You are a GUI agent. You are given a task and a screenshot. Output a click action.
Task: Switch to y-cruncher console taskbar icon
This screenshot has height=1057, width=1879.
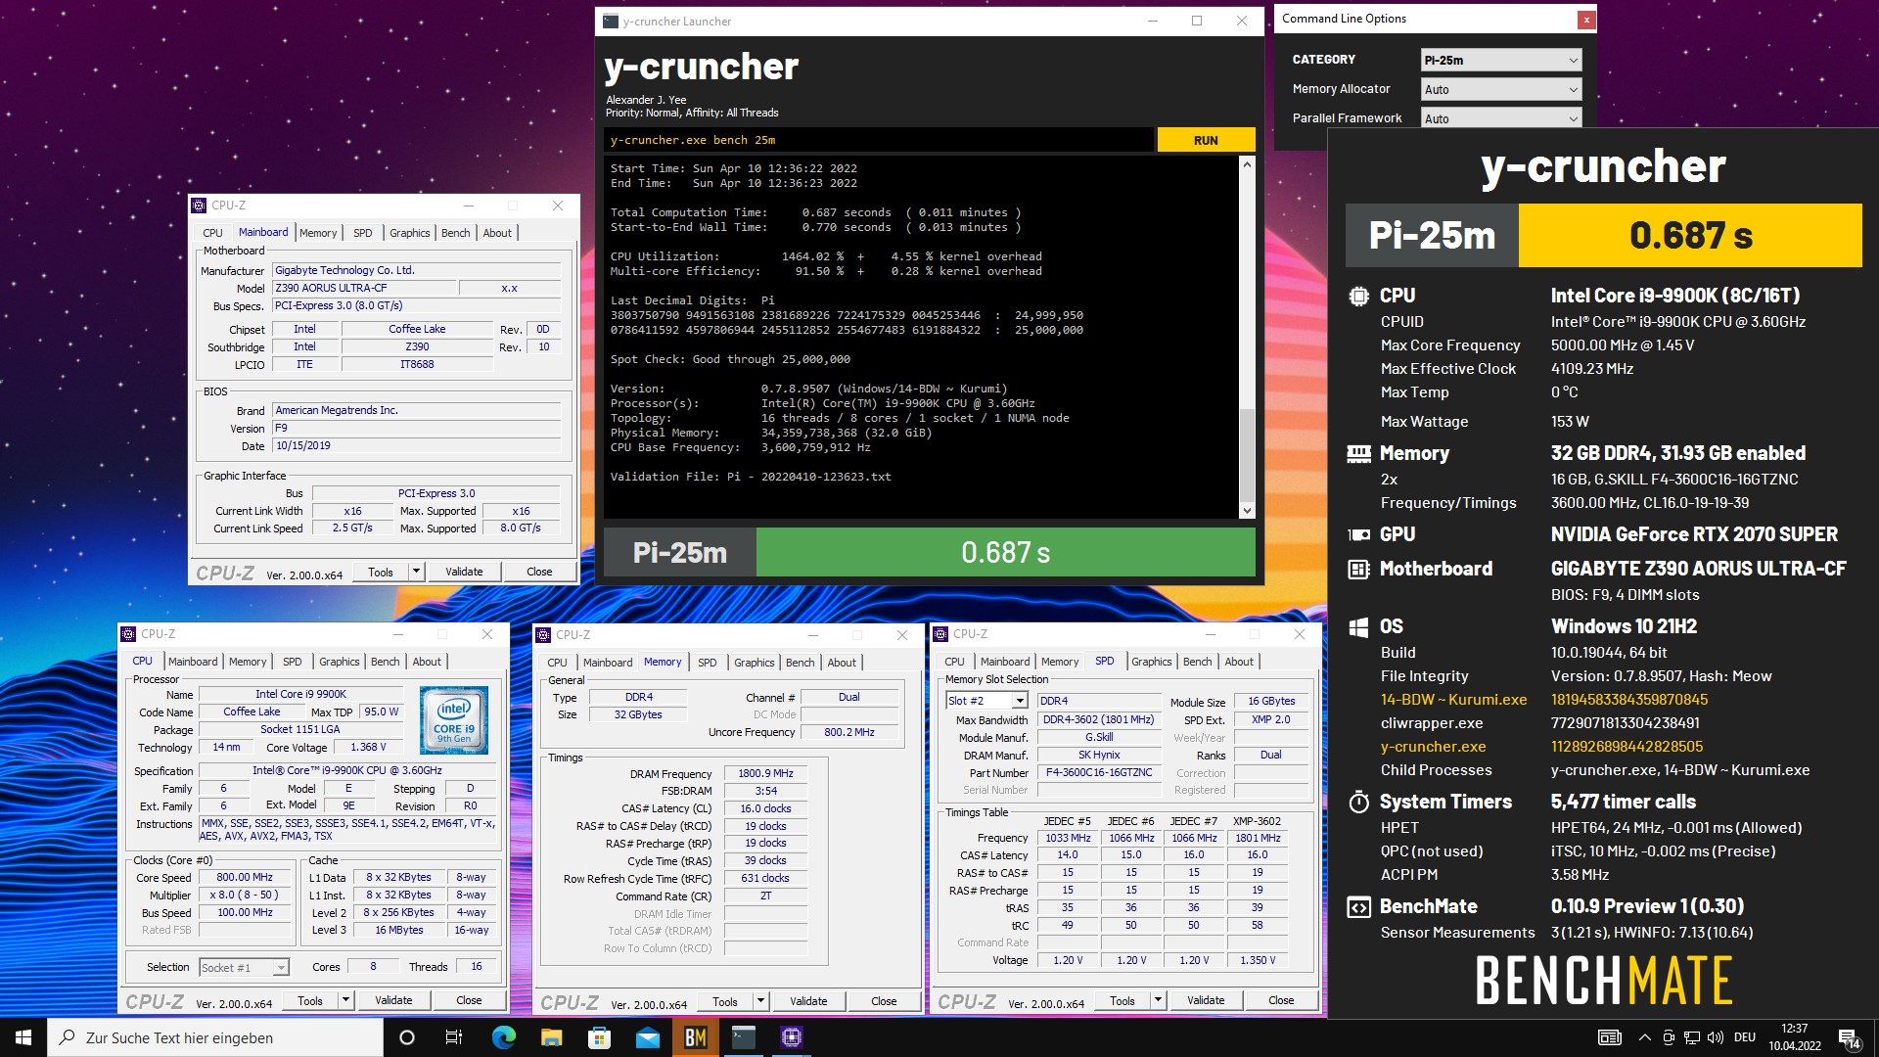click(x=744, y=1037)
